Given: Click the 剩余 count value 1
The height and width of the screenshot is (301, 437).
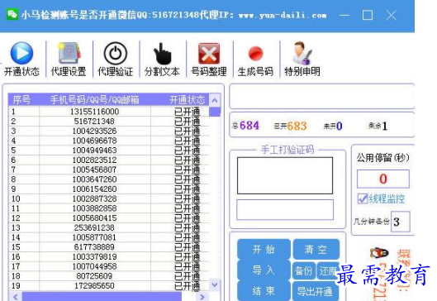Looking at the screenshot, I should coord(385,126).
